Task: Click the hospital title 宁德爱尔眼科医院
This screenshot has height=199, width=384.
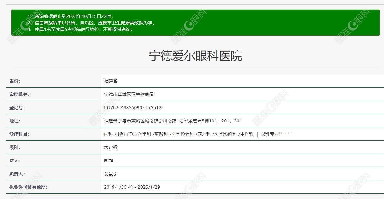Action: click(196, 56)
